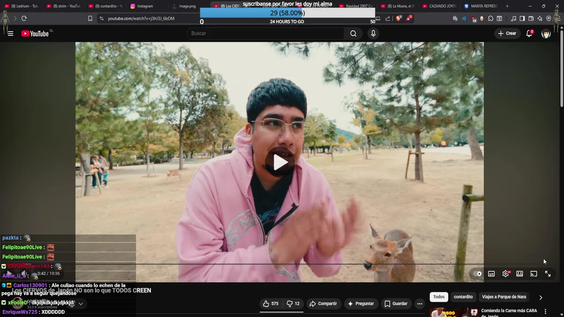Click the browser share page icon
This screenshot has width=564, height=317.
point(388,18)
